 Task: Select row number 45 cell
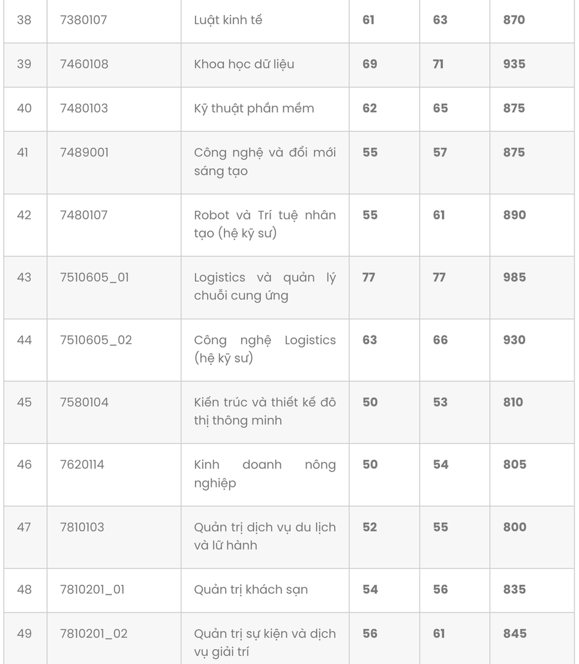coord(24,403)
